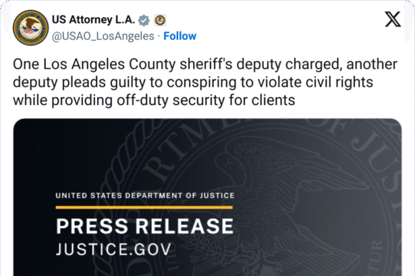Open the US Attorney L.A. display name

point(93,20)
